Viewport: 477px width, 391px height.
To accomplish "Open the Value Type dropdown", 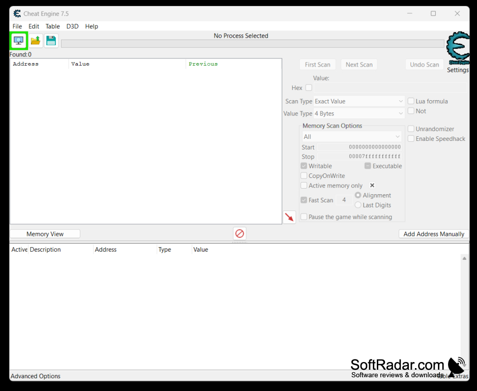I will [359, 113].
